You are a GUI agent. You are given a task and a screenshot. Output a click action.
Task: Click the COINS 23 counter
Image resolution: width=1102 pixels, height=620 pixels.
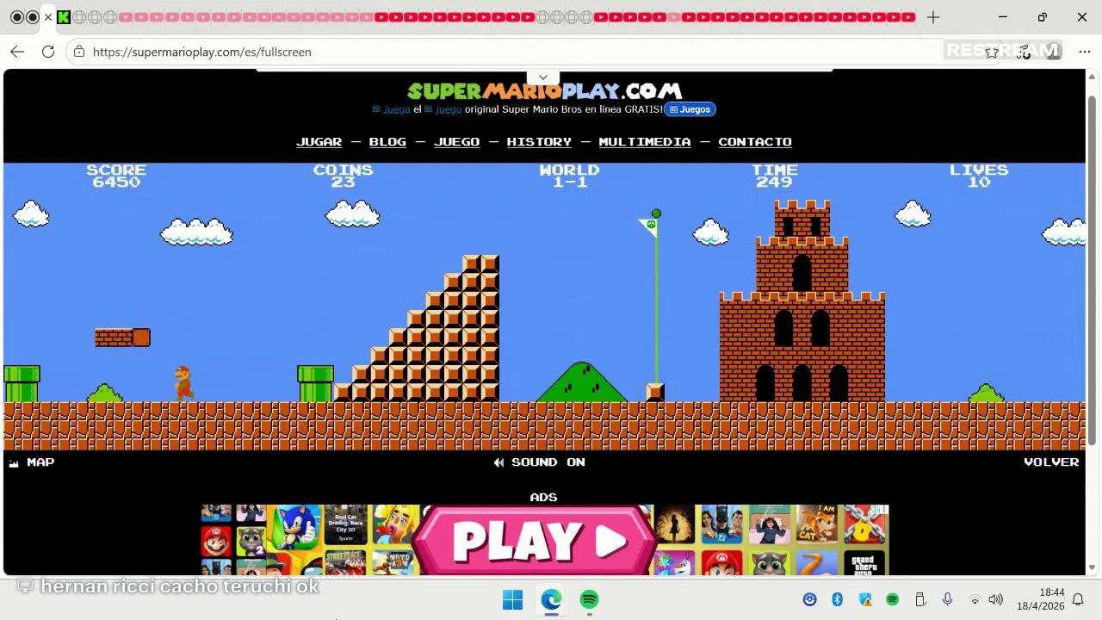coord(343,176)
